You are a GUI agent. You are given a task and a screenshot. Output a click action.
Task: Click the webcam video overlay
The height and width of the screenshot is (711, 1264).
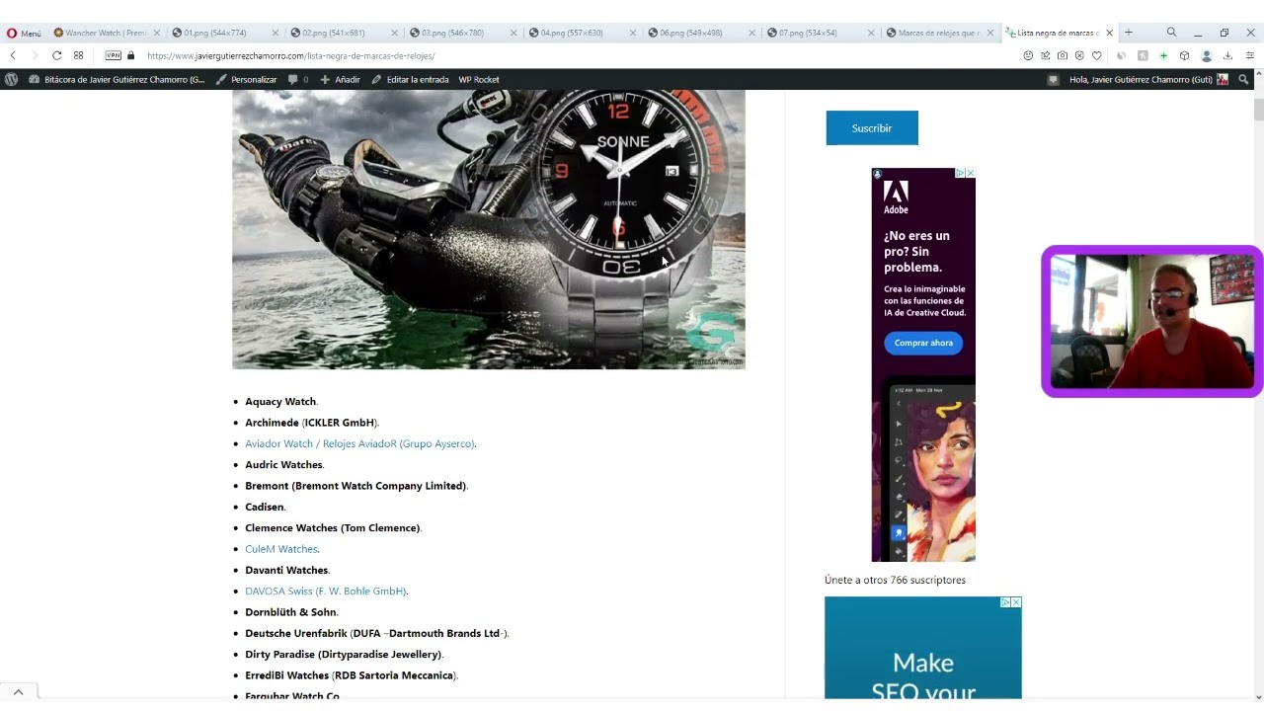tap(1152, 322)
